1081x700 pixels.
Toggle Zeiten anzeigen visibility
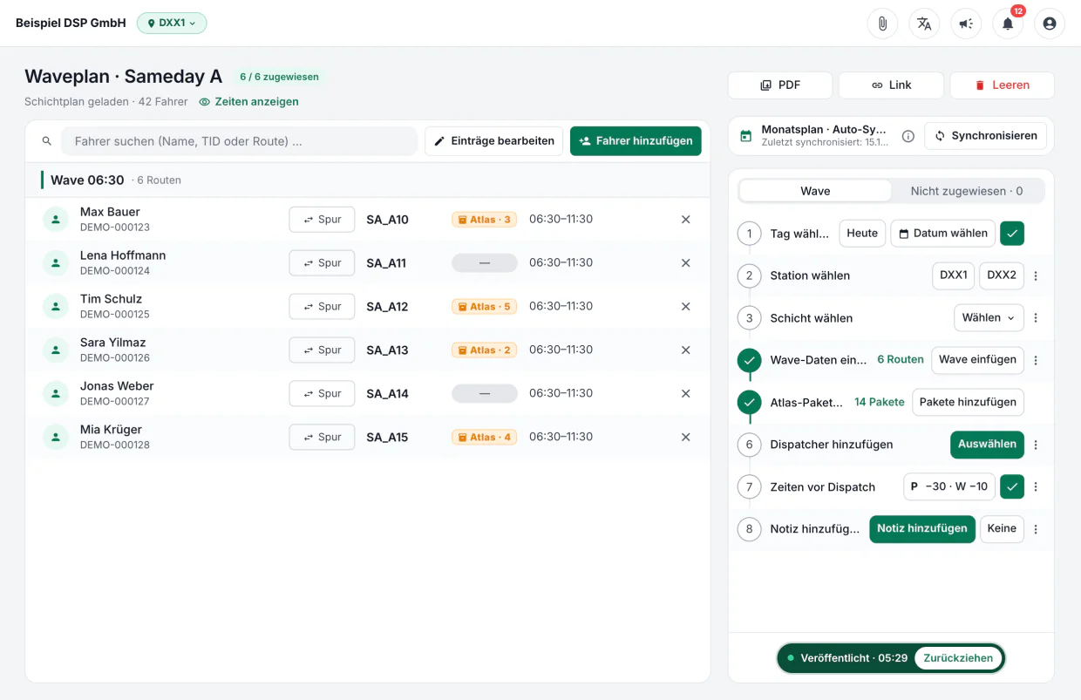(248, 102)
